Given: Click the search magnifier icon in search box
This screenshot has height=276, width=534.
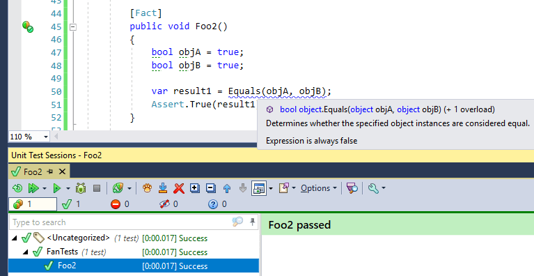Looking at the screenshot, I should [237, 222].
